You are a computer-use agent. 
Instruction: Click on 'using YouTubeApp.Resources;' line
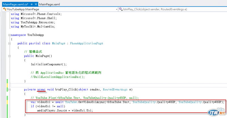(33, 23)
